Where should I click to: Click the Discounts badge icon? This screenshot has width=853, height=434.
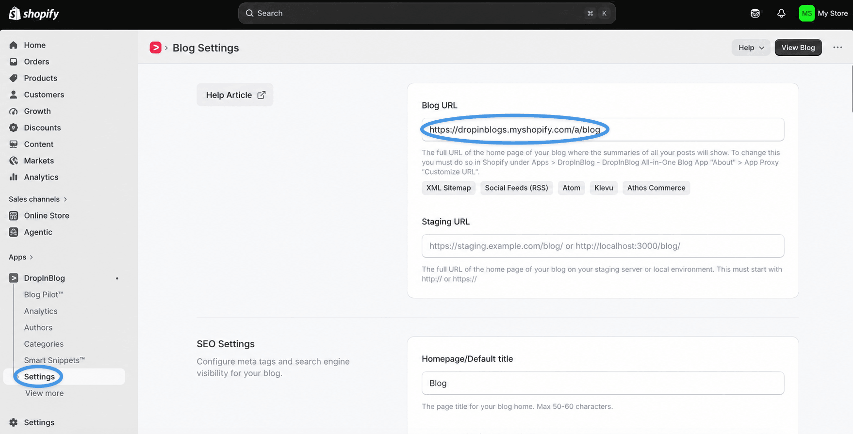pos(14,128)
